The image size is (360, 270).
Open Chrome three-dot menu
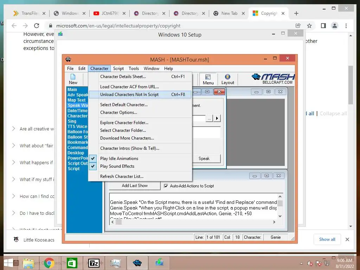point(346,26)
